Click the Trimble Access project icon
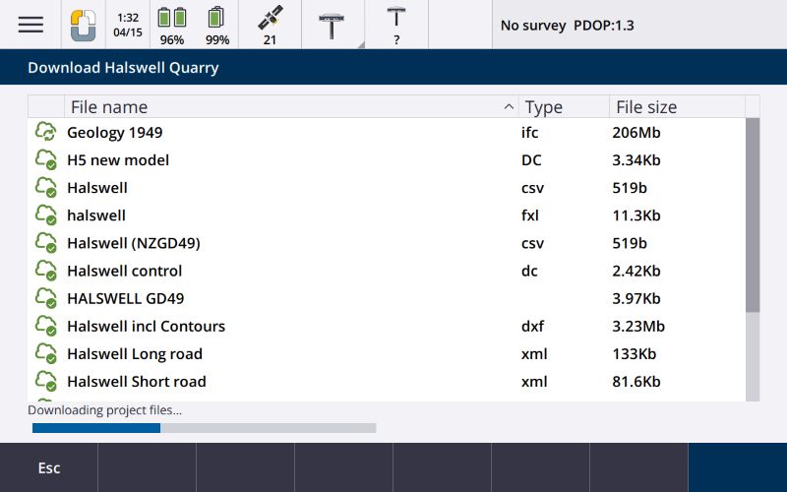Screen dimensions: 787x492 point(84,25)
